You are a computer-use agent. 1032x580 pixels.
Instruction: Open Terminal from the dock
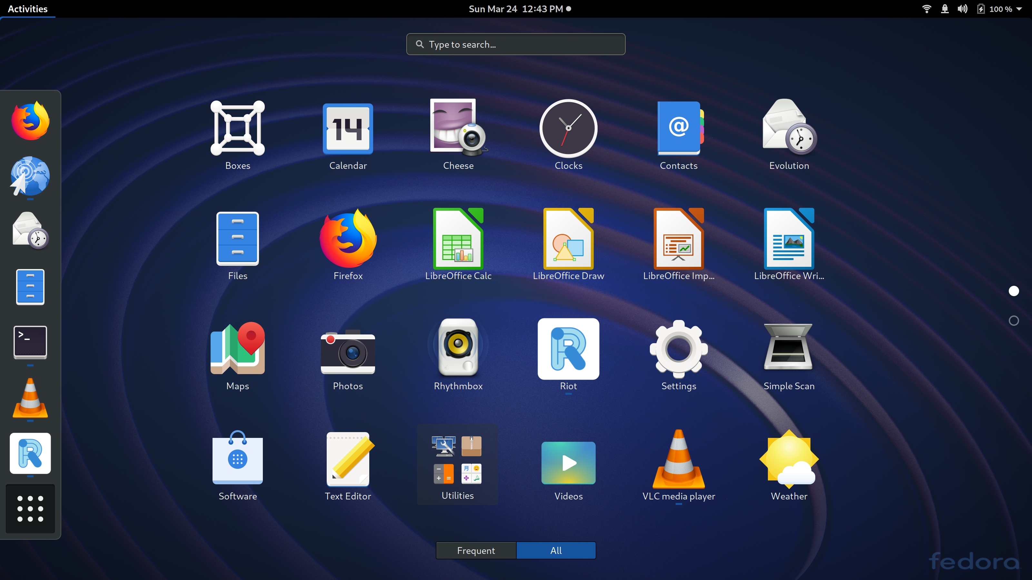point(30,342)
